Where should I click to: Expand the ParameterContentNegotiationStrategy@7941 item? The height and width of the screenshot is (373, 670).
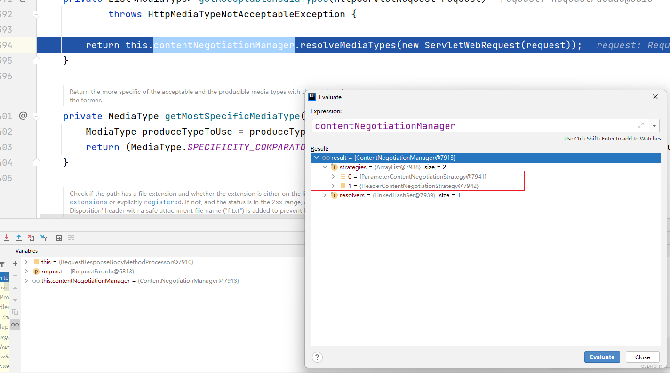pyautogui.click(x=333, y=176)
